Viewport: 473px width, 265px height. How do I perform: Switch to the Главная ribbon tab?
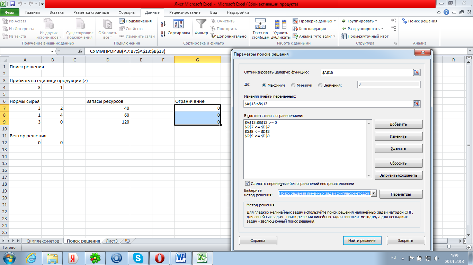click(x=33, y=12)
